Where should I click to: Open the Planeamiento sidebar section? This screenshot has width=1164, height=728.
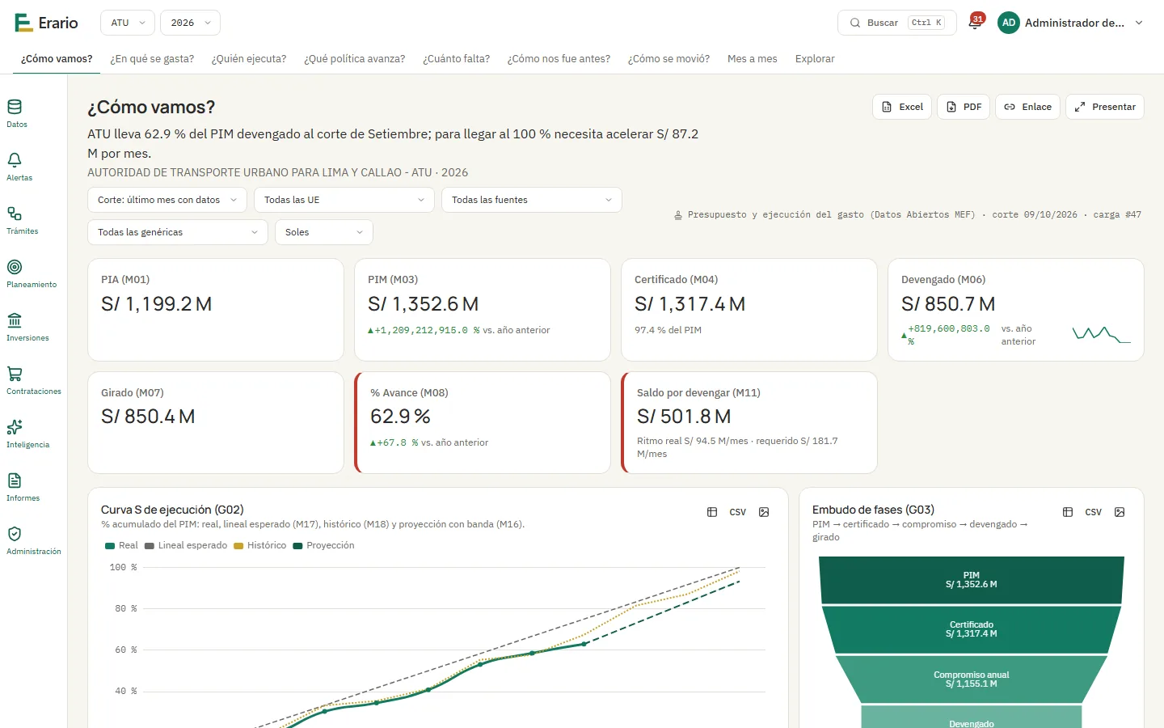pos(32,273)
